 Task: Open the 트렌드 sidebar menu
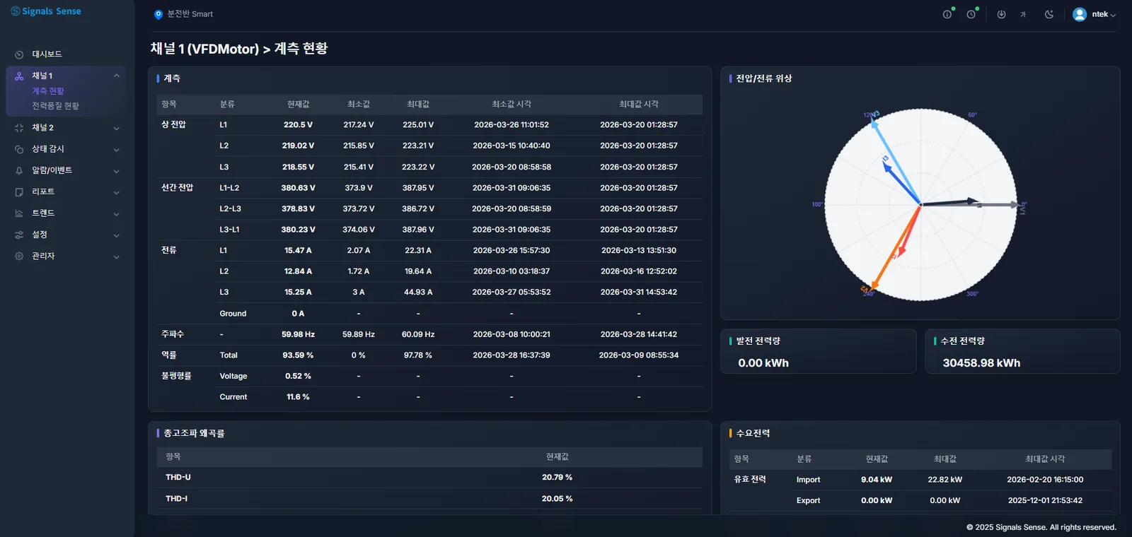coord(67,213)
